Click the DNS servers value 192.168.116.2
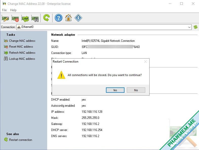199x150 pixels. pyautogui.click(x=91, y=136)
